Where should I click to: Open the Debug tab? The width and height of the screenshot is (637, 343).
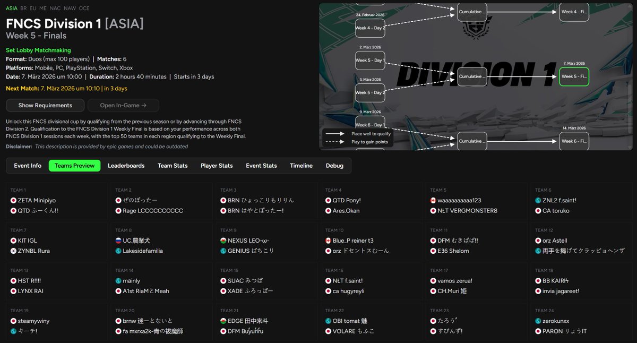pyautogui.click(x=334, y=166)
